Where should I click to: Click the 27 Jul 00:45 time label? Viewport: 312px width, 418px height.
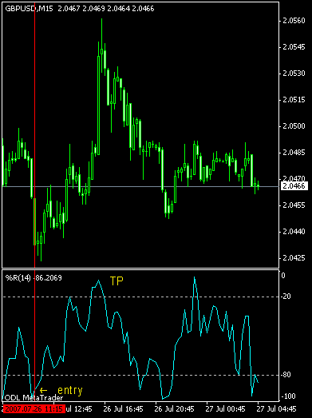(x=226, y=408)
